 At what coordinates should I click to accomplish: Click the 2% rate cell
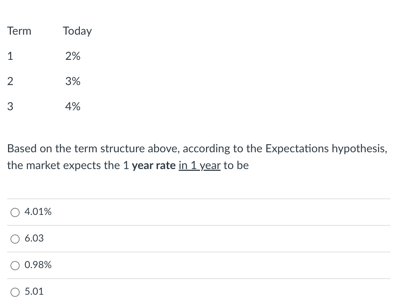(x=73, y=56)
